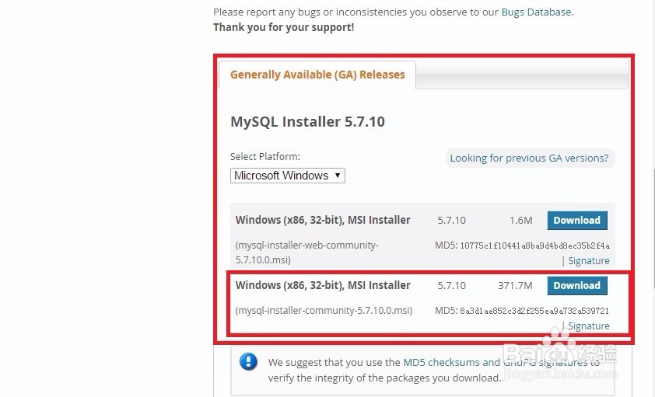Download the 371.7M community MSI installer

[x=577, y=286]
